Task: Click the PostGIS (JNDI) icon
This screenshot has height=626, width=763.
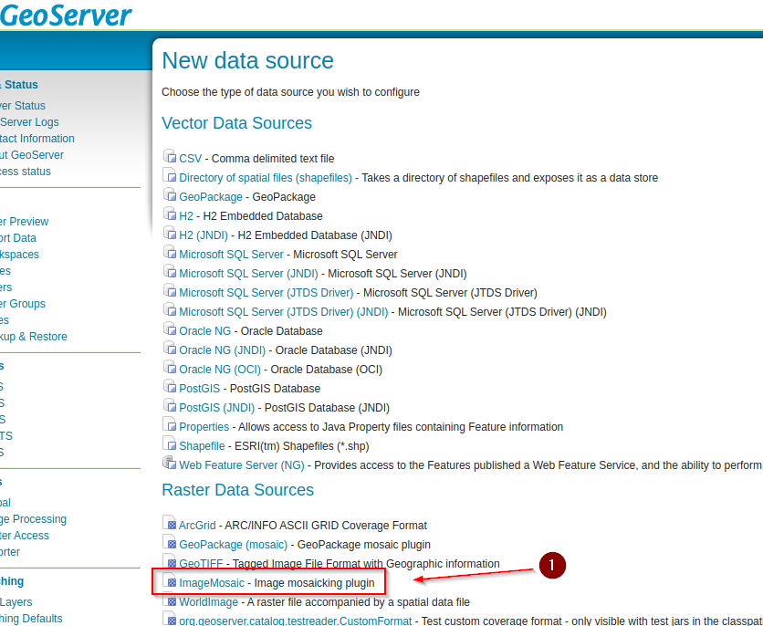Action: [x=170, y=405]
